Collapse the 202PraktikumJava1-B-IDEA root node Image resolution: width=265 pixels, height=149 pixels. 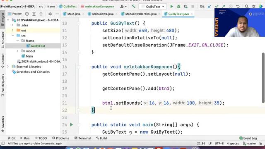coord(8,20)
